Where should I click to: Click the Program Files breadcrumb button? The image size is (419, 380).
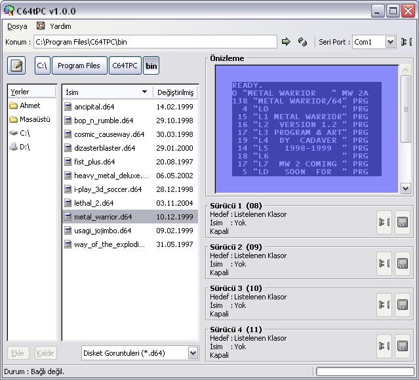click(x=79, y=66)
